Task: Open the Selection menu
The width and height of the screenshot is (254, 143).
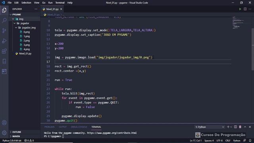Action: point(26,3)
